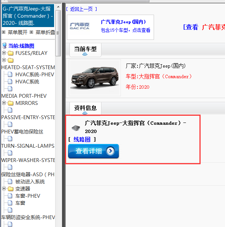Open the TURN-SIGNAL-LAMPS entry

pos(28,146)
